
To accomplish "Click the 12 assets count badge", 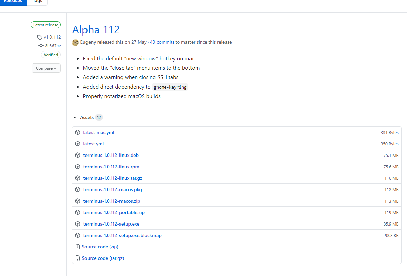I will [x=99, y=117].
